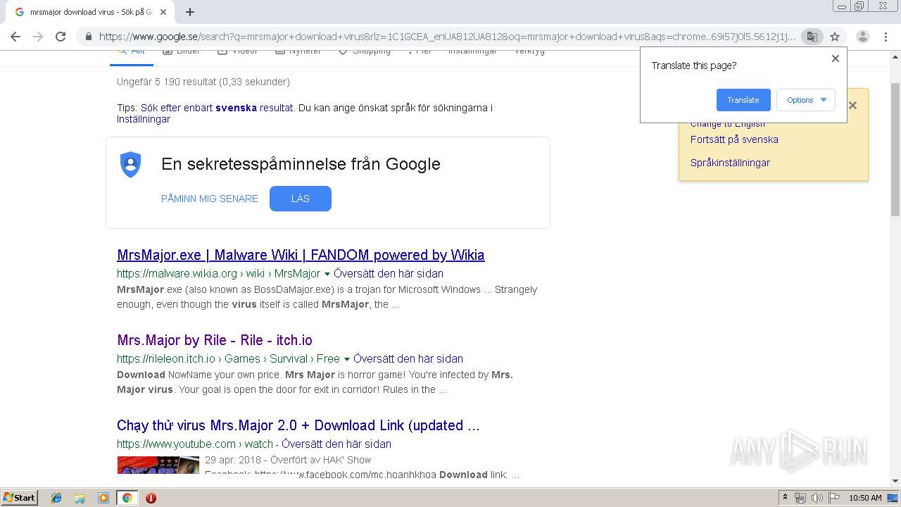Viewport: 901px width, 507px height.
Task: Open Chạy thử virus Mrs.Major 2.0 result
Action: coord(298,425)
